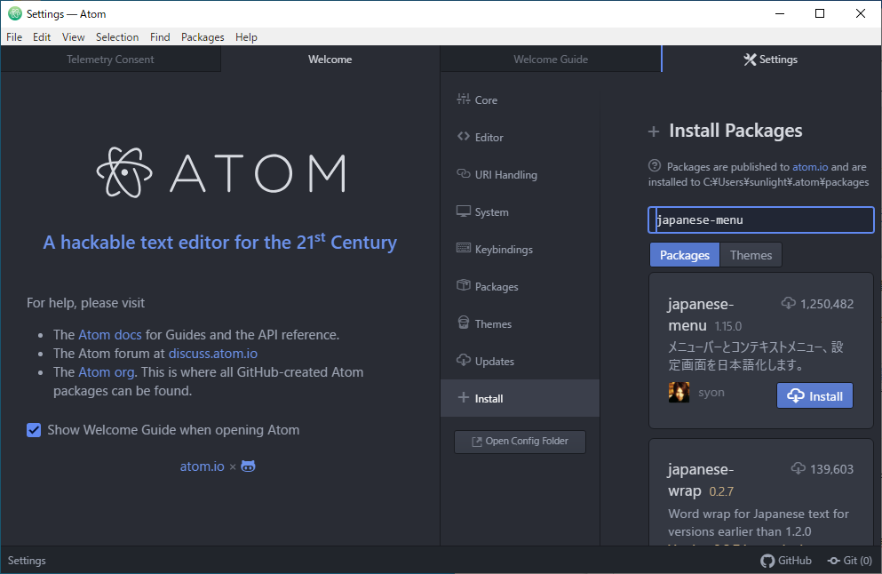Viewport: 882px width, 574px height.
Task: Check the Updates panel
Action: 494,362
